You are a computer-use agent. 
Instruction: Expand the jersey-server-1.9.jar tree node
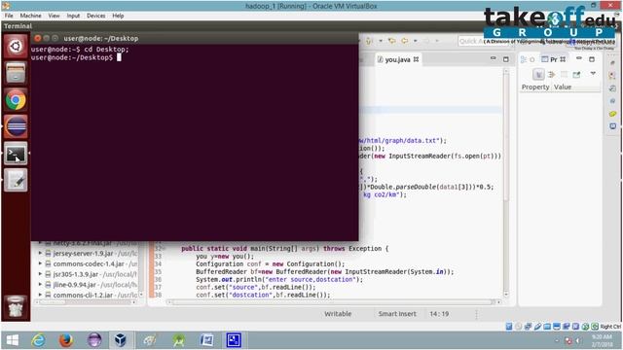point(40,253)
